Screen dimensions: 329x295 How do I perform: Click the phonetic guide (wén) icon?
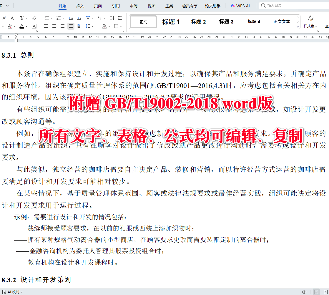[x=21, y=18]
